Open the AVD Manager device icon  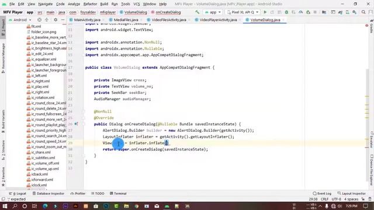click(x=347, y=12)
